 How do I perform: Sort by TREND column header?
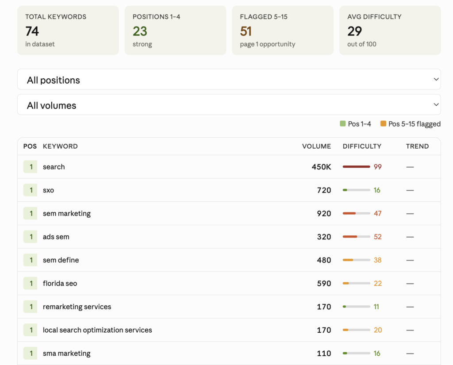click(x=417, y=146)
